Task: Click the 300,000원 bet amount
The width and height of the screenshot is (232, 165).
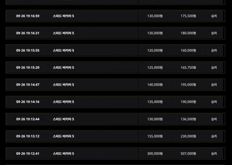Action: (155, 153)
